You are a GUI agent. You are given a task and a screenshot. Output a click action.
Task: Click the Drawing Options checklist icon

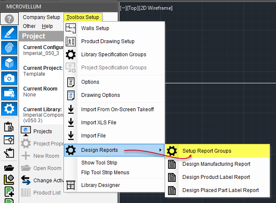pyautogui.click(x=71, y=95)
